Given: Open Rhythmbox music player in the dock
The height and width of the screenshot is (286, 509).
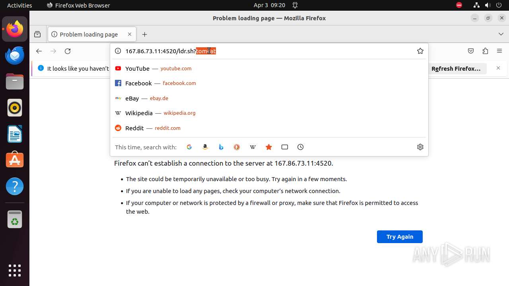Looking at the screenshot, I should point(15,108).
